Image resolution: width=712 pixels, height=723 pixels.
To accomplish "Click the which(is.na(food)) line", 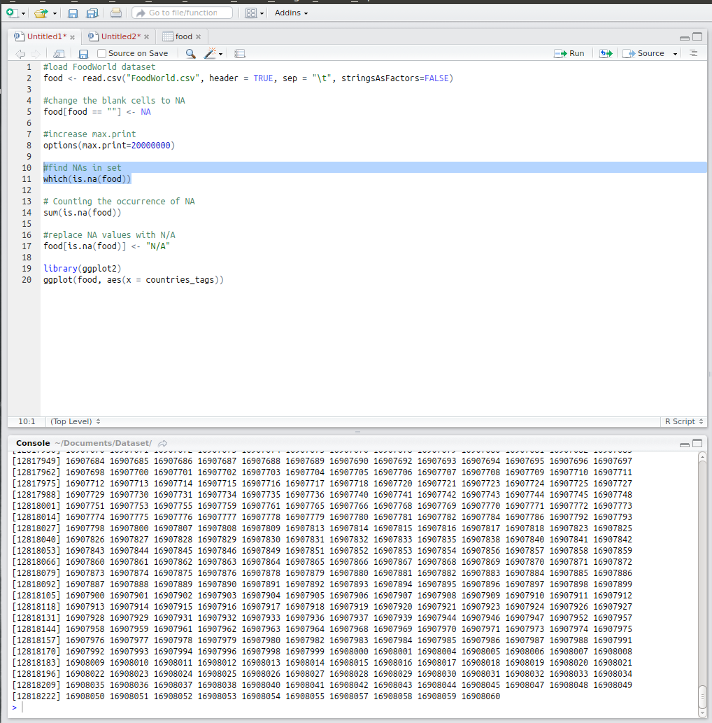I will [x=87, y=179].
